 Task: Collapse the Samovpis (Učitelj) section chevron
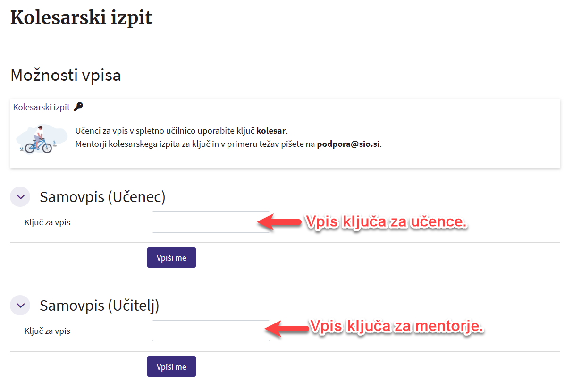[x=20, y=306]
